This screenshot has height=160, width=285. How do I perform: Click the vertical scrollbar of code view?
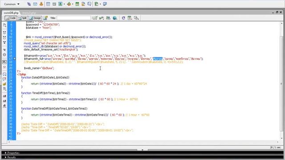click(281, 84)
